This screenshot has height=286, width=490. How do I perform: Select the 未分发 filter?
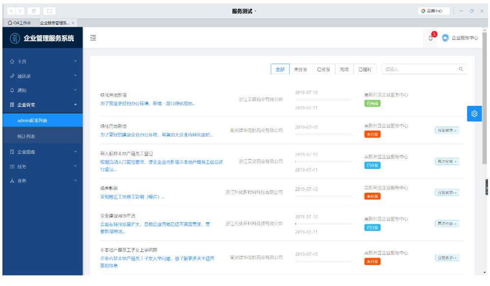[x=300, y=70]
